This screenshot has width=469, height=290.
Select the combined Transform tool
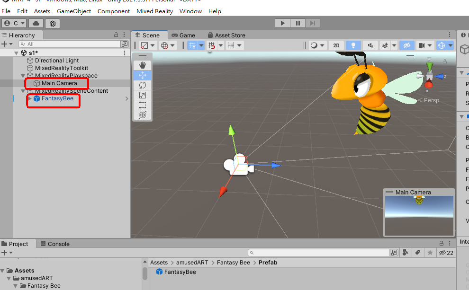(143, 114)
